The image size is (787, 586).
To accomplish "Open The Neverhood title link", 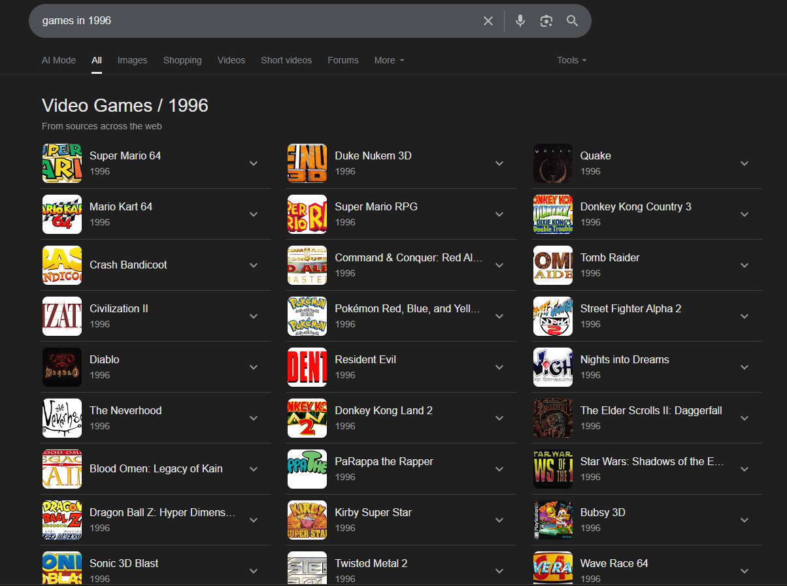I will 126,410.
